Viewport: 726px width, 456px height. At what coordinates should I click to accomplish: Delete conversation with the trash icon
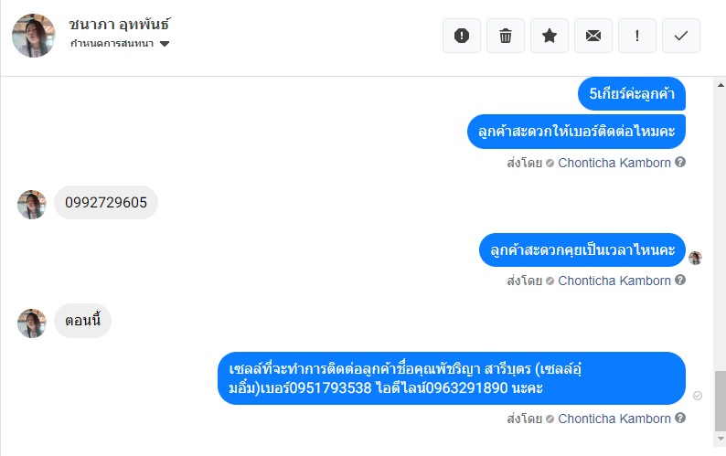click(506, 36)
